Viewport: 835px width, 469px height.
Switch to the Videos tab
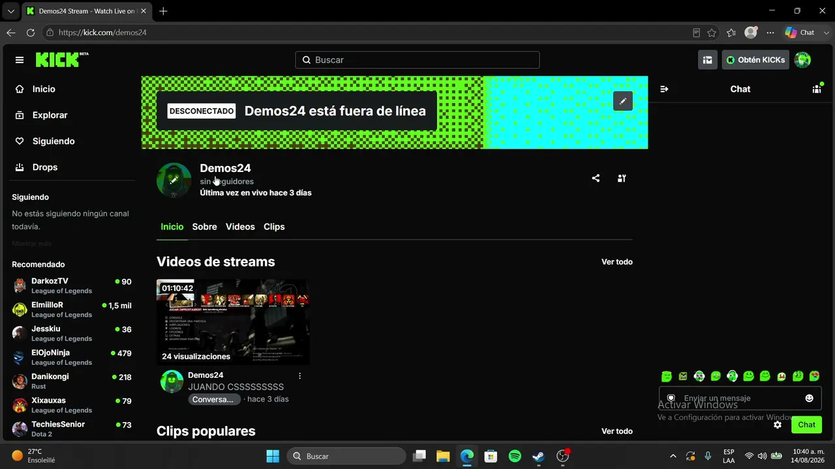click(240, 227)
